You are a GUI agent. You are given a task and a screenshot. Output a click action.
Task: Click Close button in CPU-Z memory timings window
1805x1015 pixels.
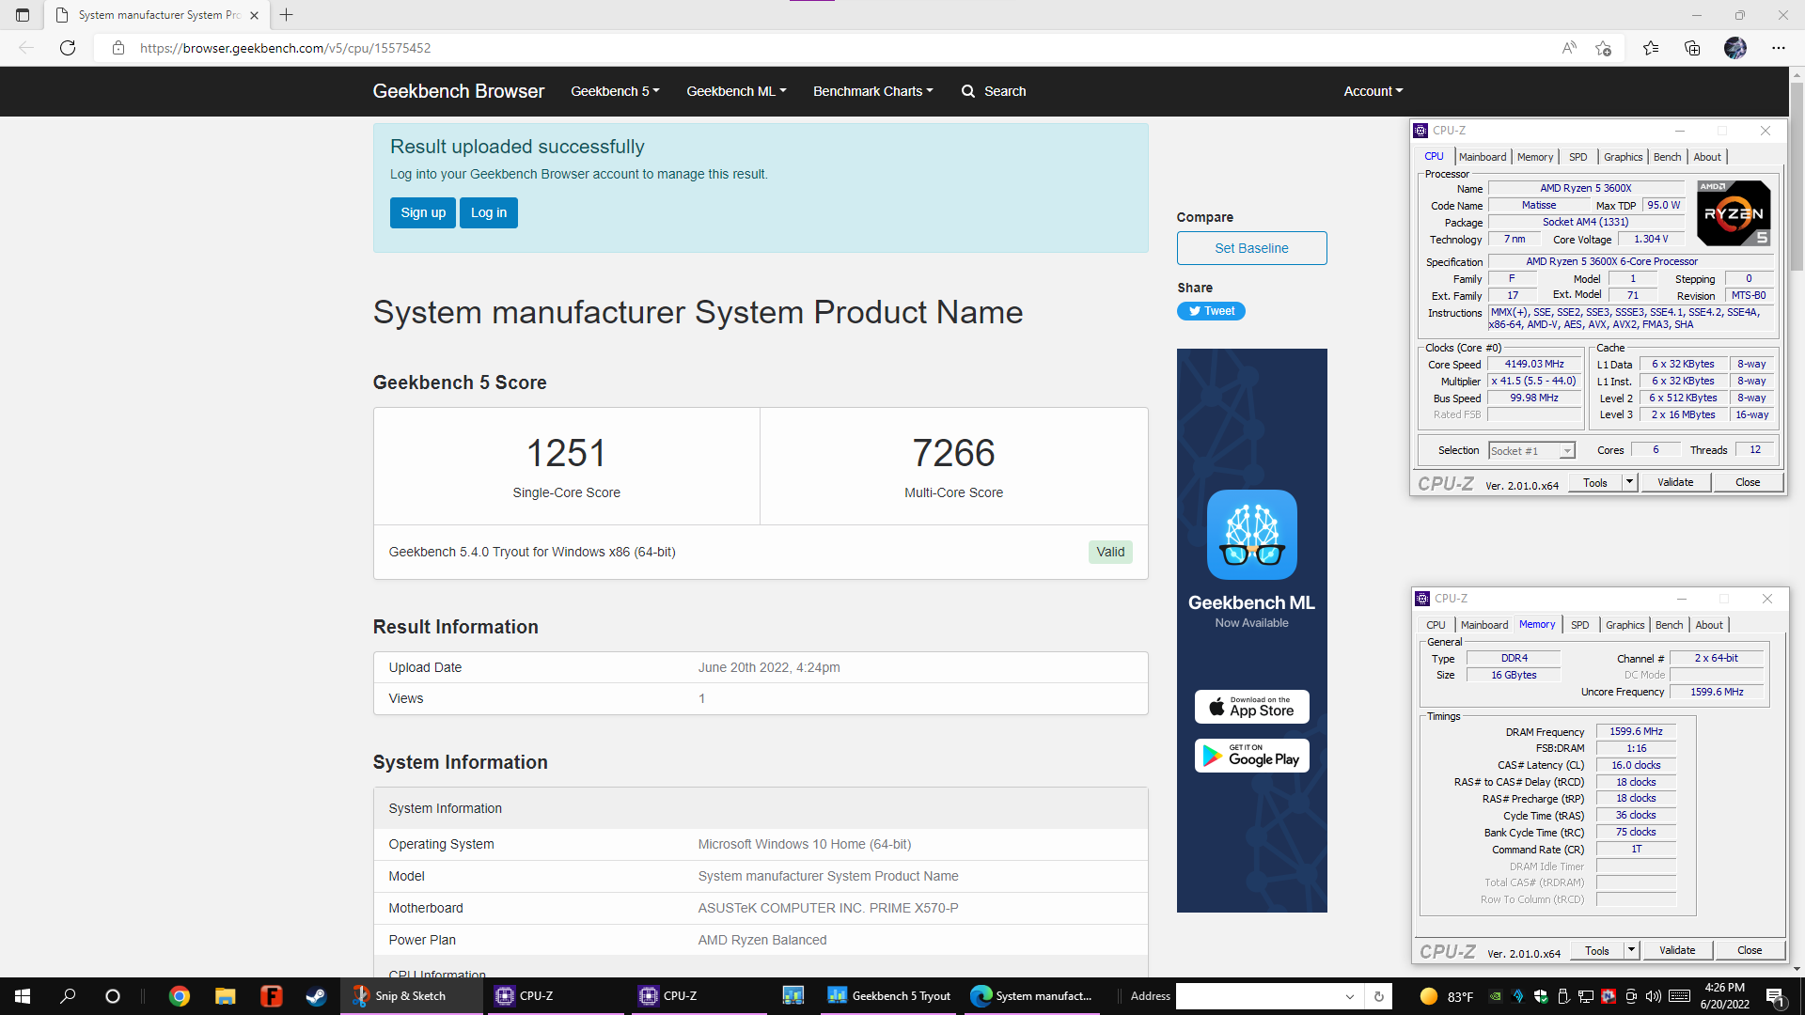coord(1750,950)
